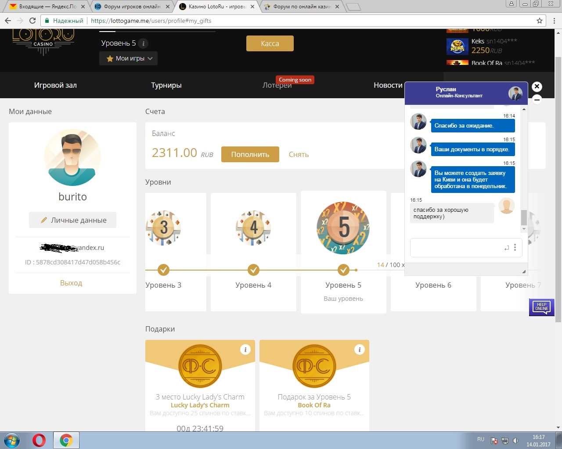The height and width of the screenshot is (449, 562).
Task: Click the chat options three-dots icon
Action: coord(515,248)
